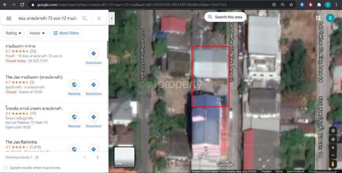The height and width of the screenshot is (173, 342).
Task: Click the search magnifier icon
Action: click(85, 18)
